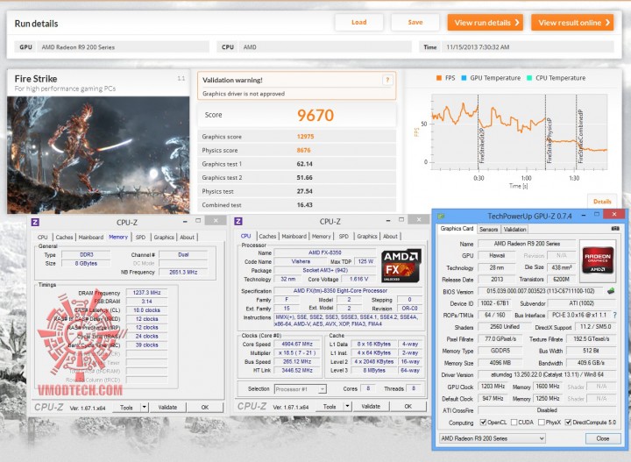The image size is (631, 462).
Task: Switch to Mainboard tab in CPU-Z Memory window
Action: coord(91,237)
